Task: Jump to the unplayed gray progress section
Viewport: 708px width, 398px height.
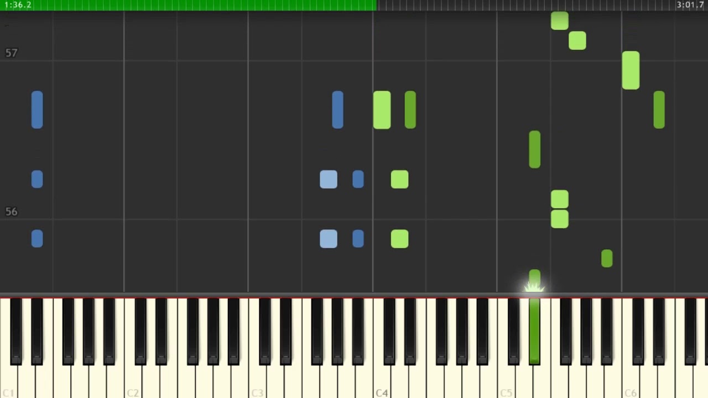Action: (x=542, y=5)
